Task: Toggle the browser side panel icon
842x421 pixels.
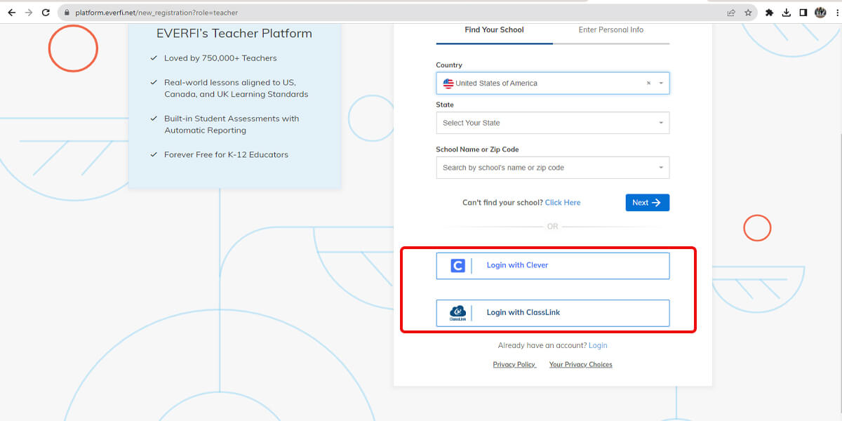Action: (x=803, y=13)
